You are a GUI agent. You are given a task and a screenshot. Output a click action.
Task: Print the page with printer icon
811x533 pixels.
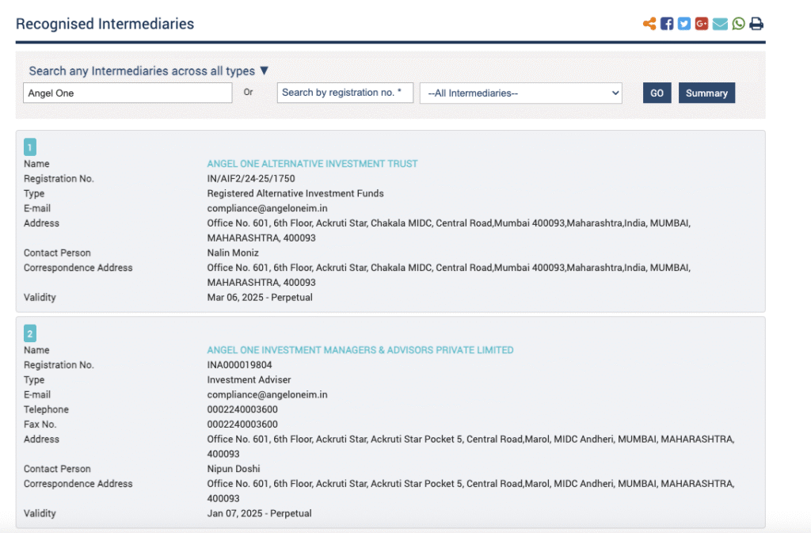(x=756, y=24)
